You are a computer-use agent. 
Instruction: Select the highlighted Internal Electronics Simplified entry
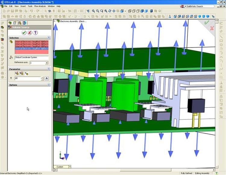(x=32, y=48)
